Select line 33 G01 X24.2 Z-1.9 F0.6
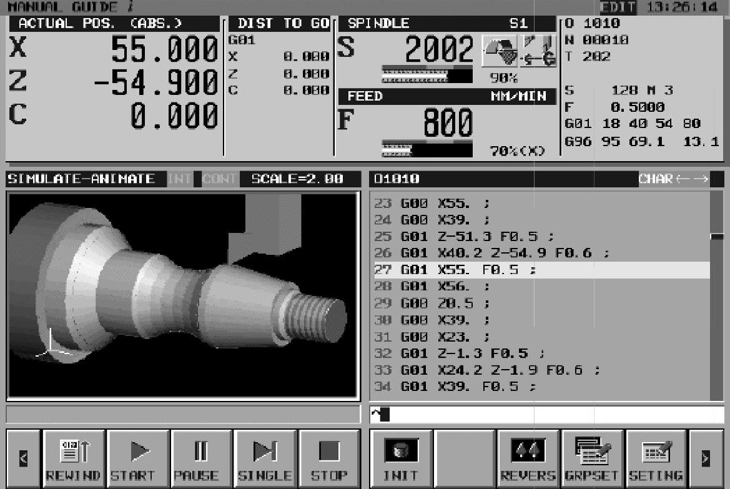Screen dimensions: 730x489 pyautogui.click(x=542, y=370)
